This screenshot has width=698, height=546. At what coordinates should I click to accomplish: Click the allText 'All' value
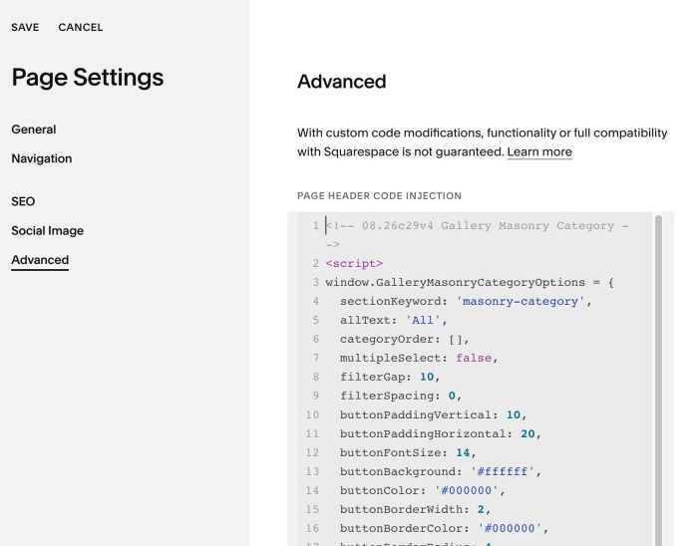point(423,321)
